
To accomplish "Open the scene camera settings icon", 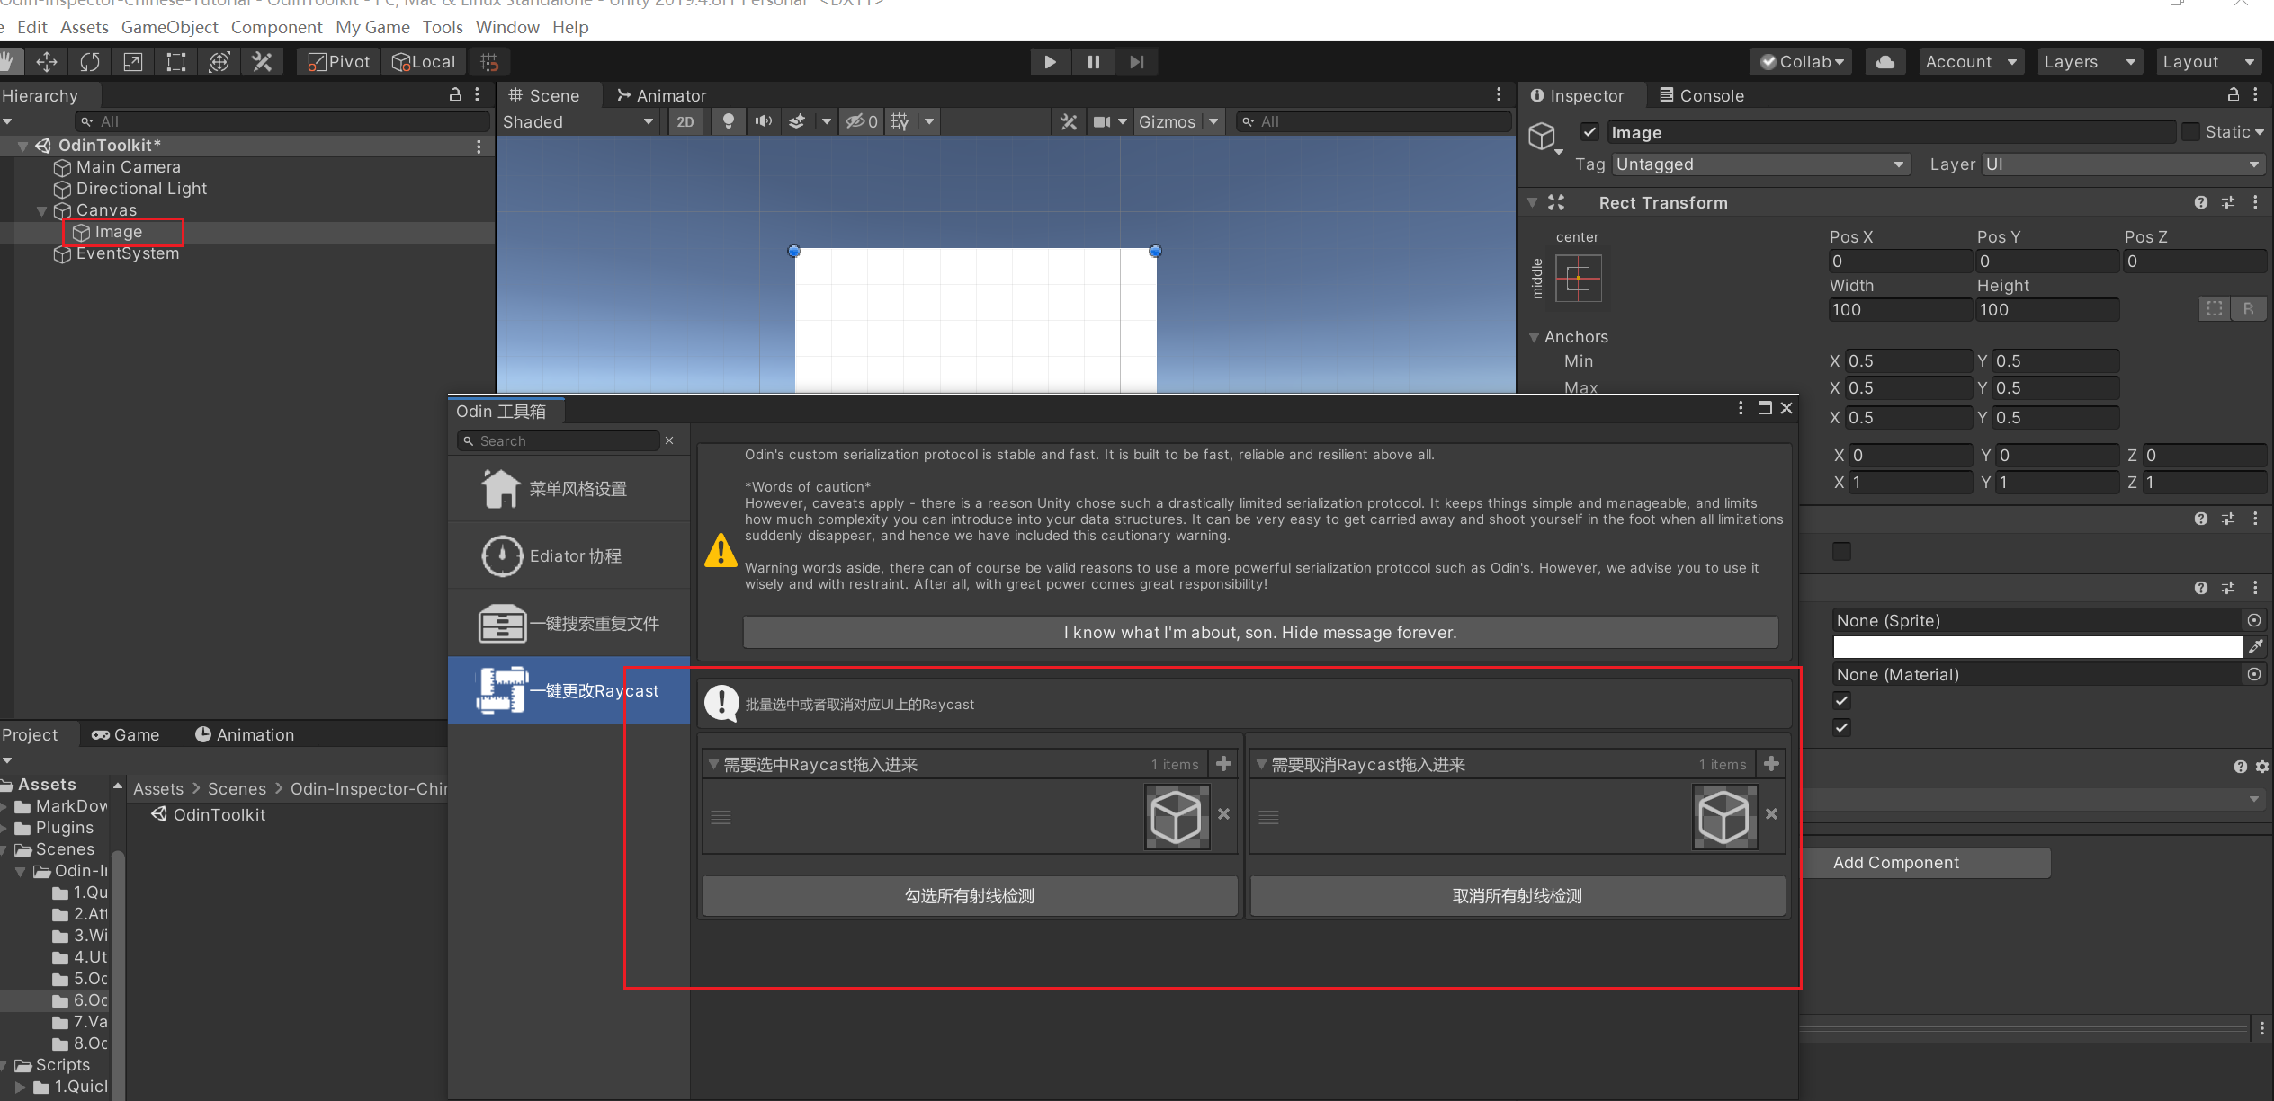I will [1102, 121].
